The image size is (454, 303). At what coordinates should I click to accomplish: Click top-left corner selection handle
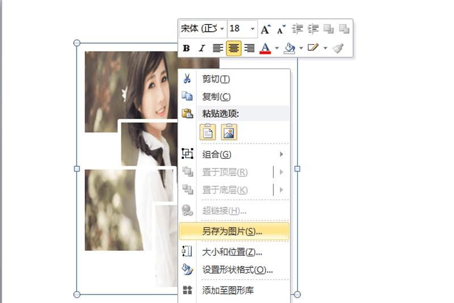[77, 43]
